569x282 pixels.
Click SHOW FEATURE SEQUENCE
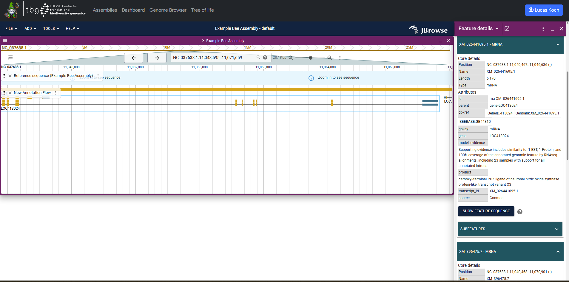[485, 211]
